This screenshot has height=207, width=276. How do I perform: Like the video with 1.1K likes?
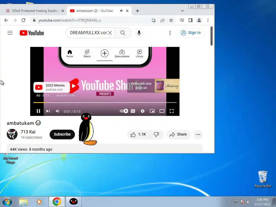138,134
